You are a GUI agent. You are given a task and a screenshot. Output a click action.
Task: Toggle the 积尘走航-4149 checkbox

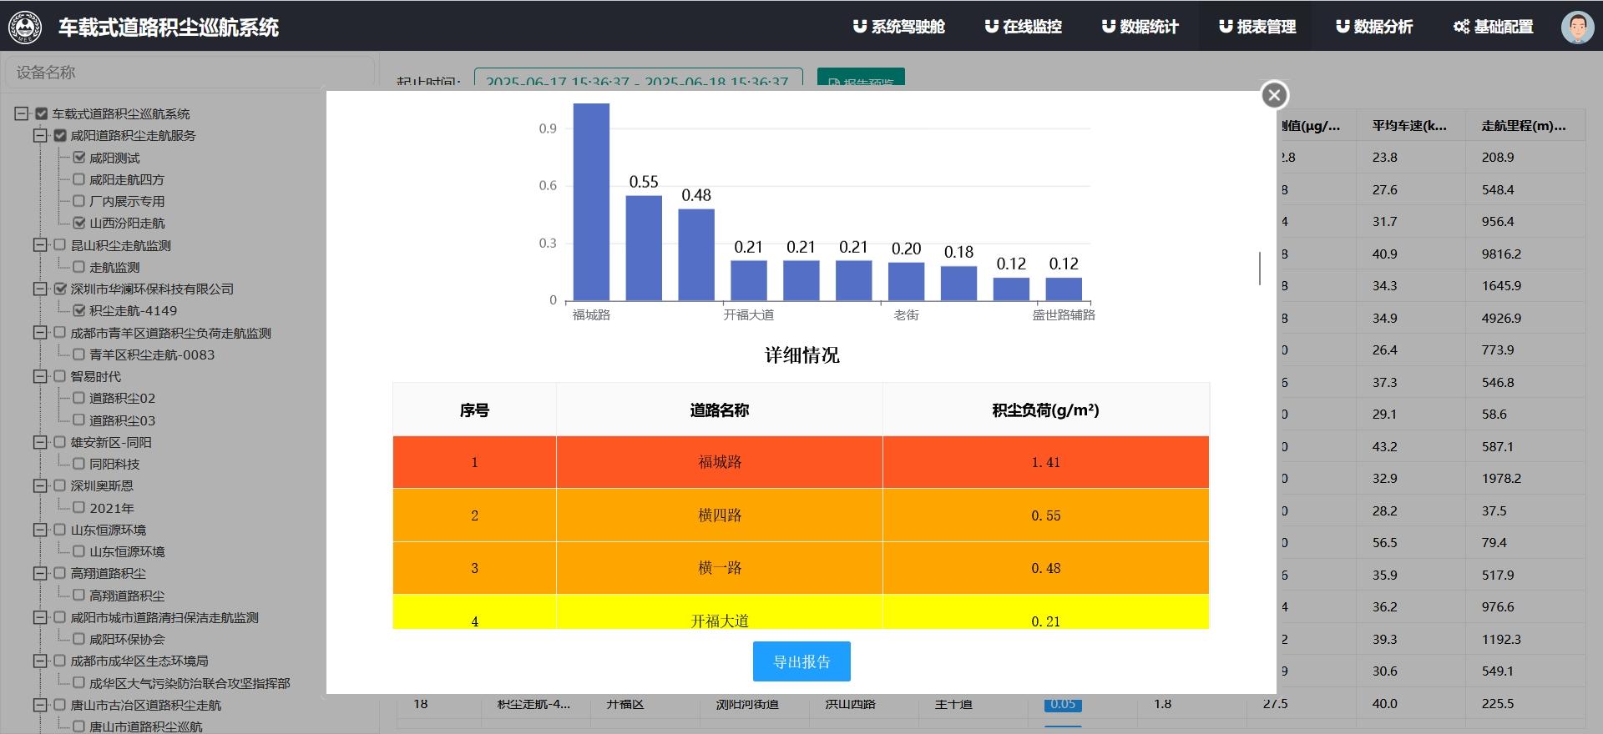[79, 310]
